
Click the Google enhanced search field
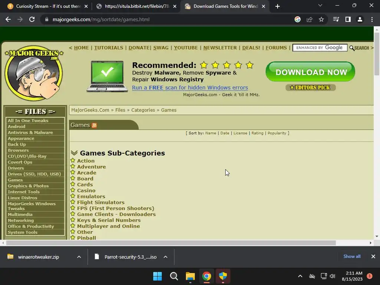click(320, 48)
